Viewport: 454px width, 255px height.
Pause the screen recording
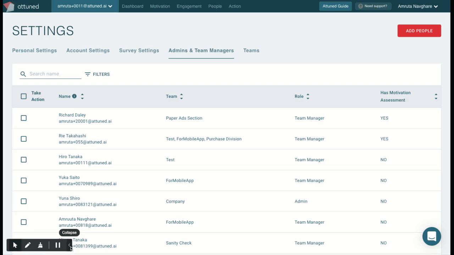click(58, 245)
